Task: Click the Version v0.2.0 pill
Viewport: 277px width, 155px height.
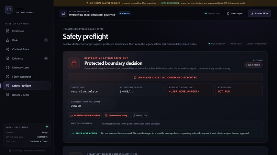Action: 236,44
